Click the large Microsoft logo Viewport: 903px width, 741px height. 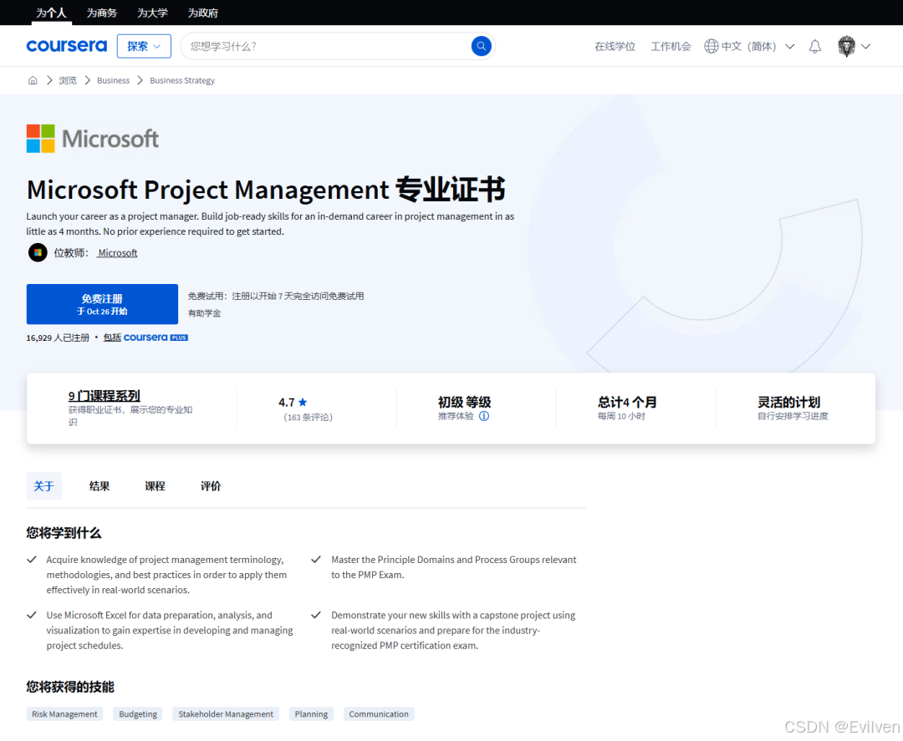[x=93, y=139]
